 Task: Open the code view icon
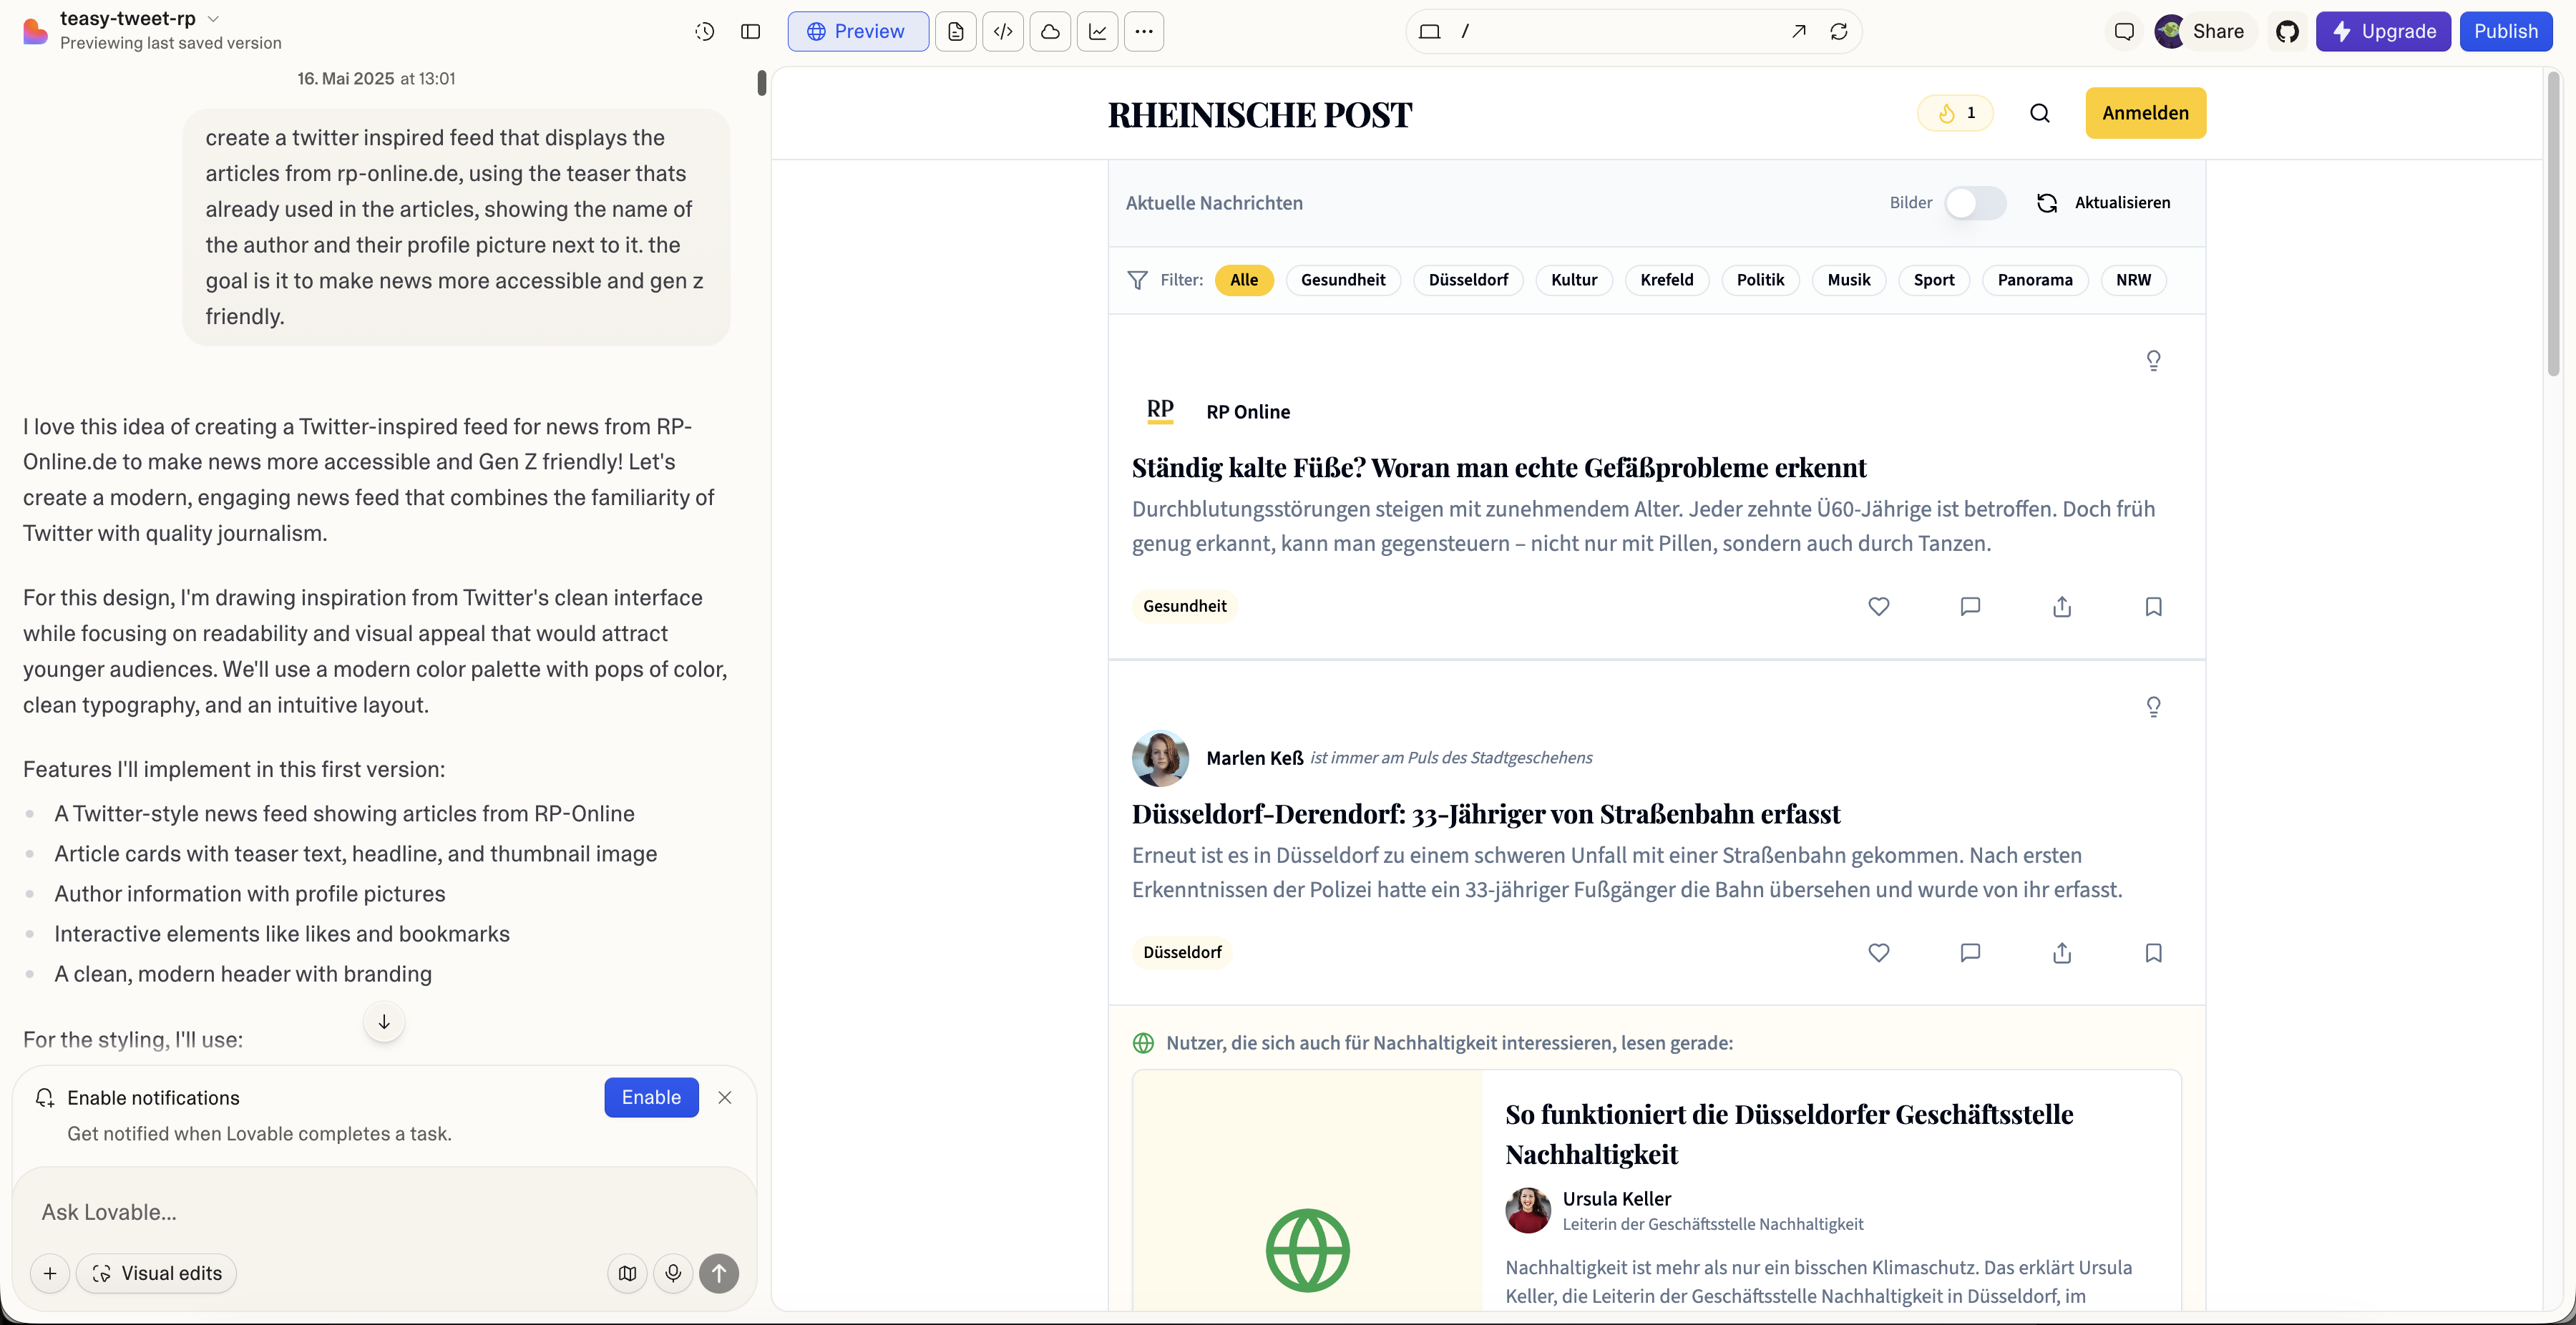click(1003, 31)
